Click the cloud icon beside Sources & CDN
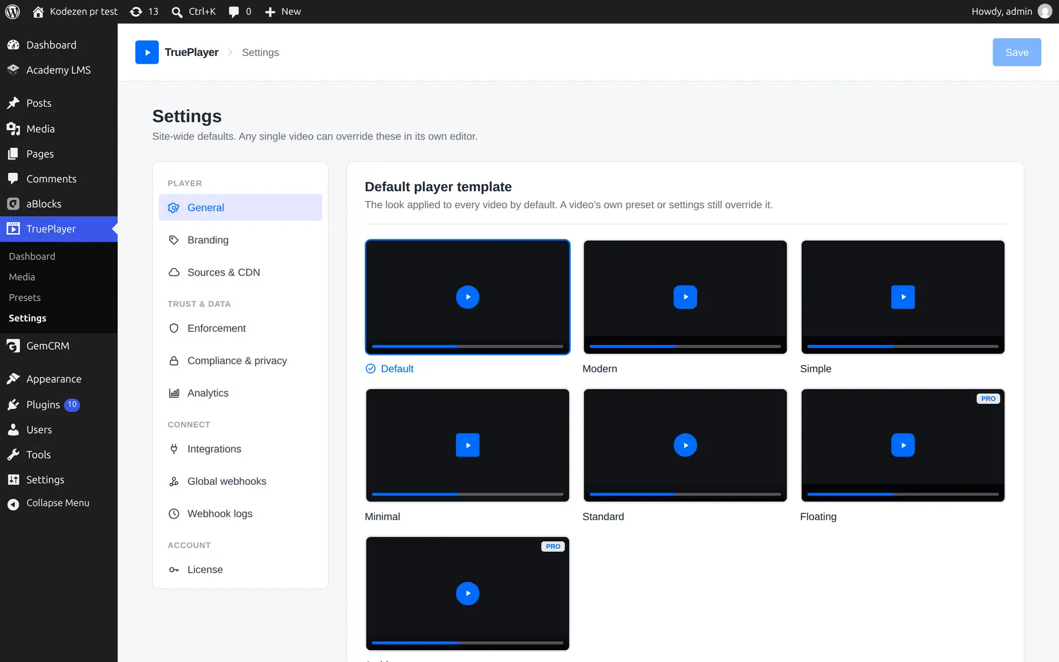The height and width of the screenshot is (662, 1059). tap(174, 272)
